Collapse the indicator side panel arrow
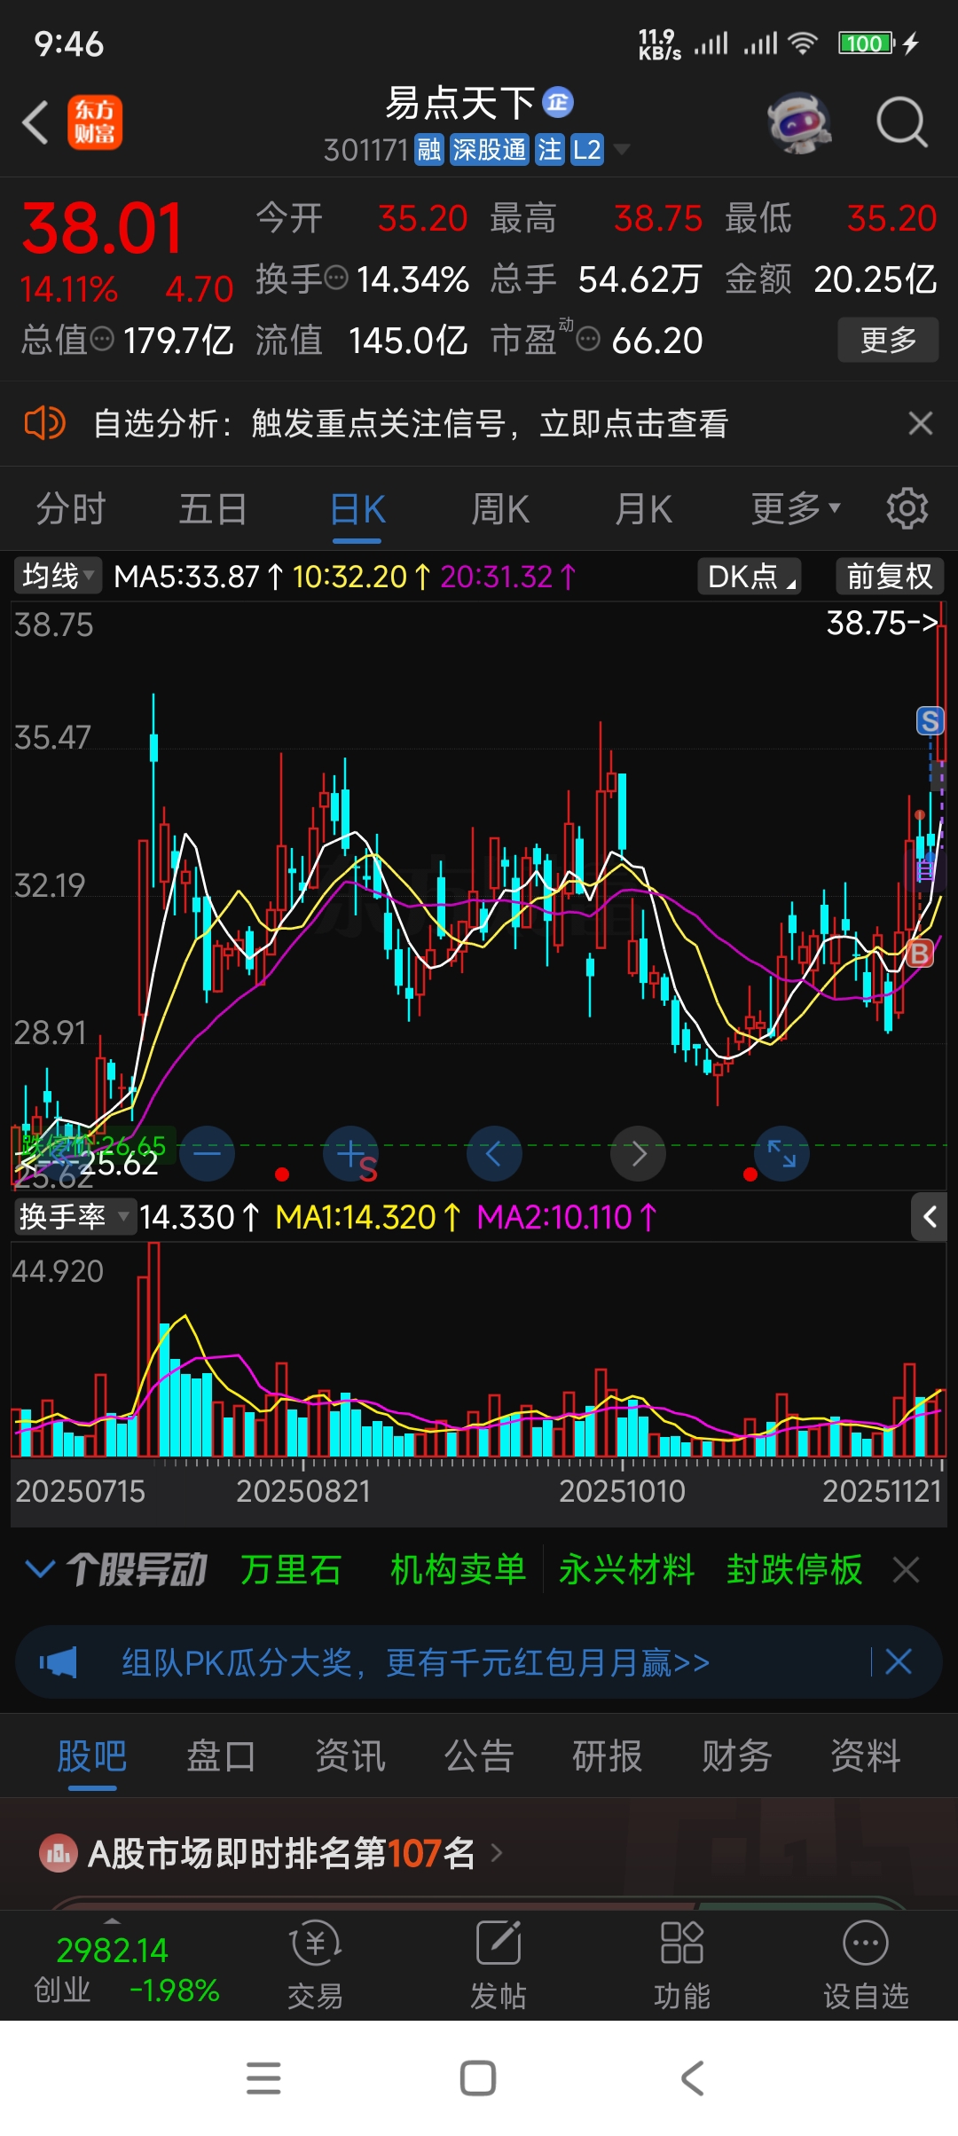The image size is (958, 2136). (929, 1217)
